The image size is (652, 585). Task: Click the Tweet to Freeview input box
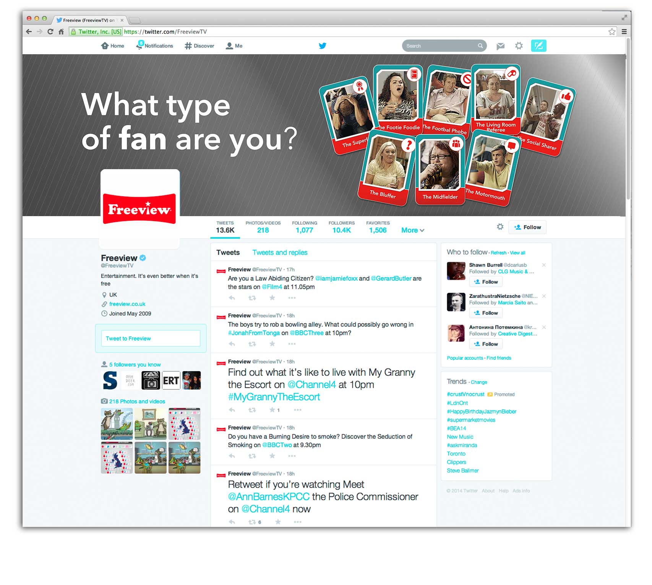[x=151, y=338]
